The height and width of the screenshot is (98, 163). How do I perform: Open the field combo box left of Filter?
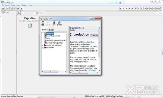point(29,13)
